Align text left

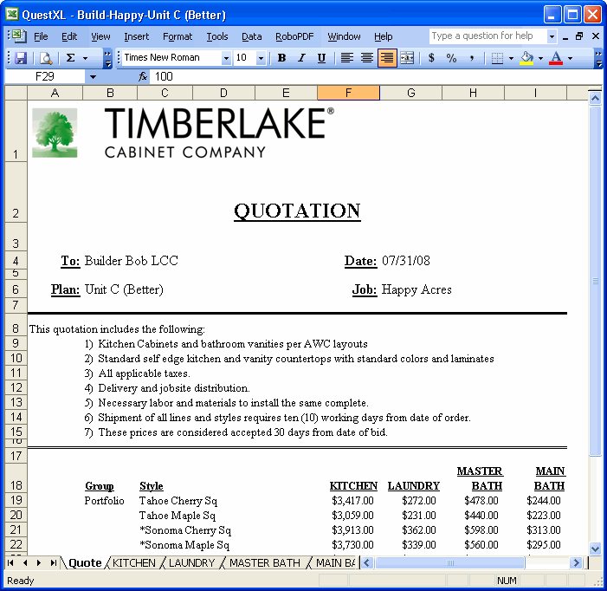(x=346, y=58)
